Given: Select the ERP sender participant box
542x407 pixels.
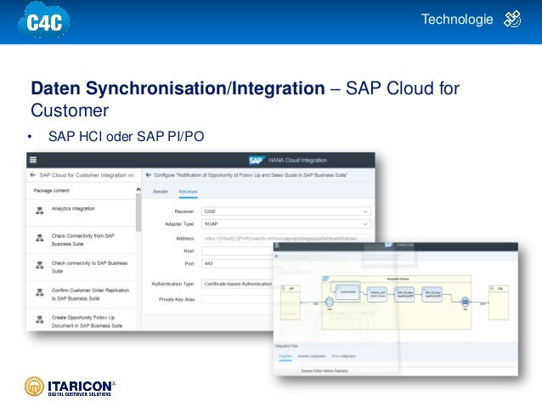Looking at the screenshot, I should [x=290, y=302].
